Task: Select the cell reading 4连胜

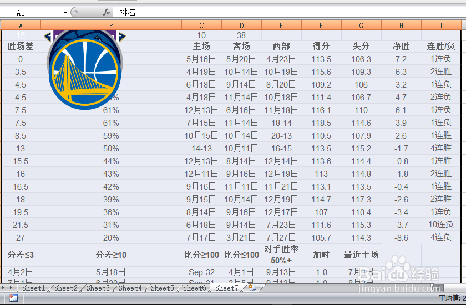Action: click(x=441, y=148)
